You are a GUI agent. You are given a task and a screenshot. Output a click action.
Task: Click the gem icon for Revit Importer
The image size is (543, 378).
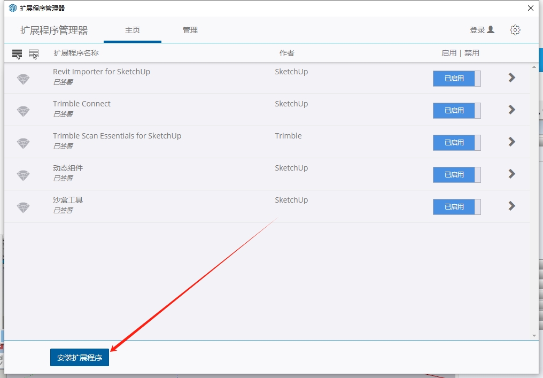(x=23, y=79)
